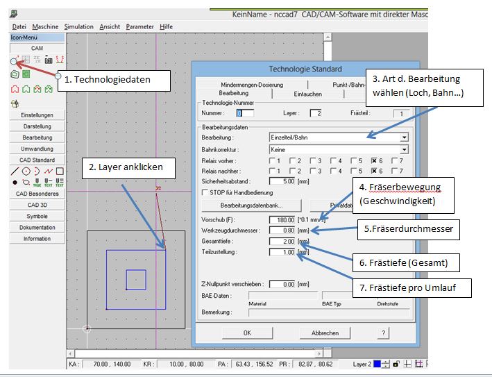Click the blue Layer 2 color swatch
492x377 pixels.
click(x=377, y=364)
